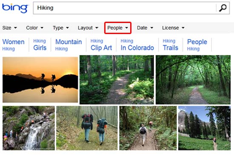View the waterfall rocks hiking photo
The width and height of the screenshot is (234, 155).
pyautogui.click(x=29, y=128)
